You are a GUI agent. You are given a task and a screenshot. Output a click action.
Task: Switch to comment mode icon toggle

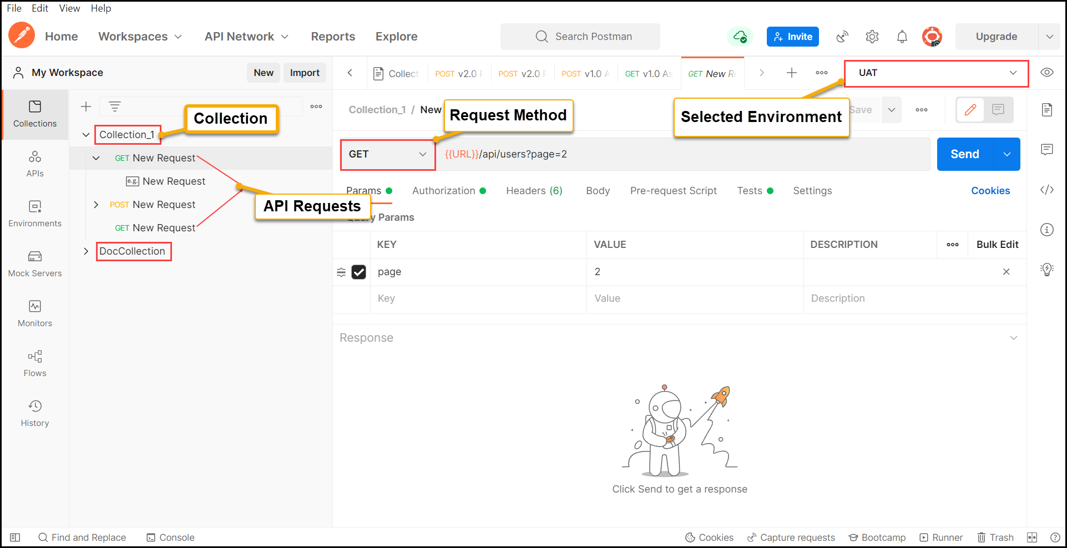[998, 110]
